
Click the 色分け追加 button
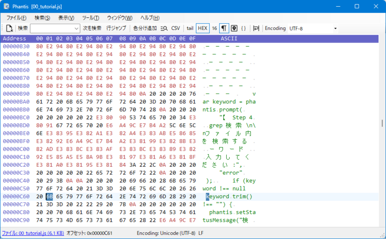pyautogui.click(x=145, y=28)
